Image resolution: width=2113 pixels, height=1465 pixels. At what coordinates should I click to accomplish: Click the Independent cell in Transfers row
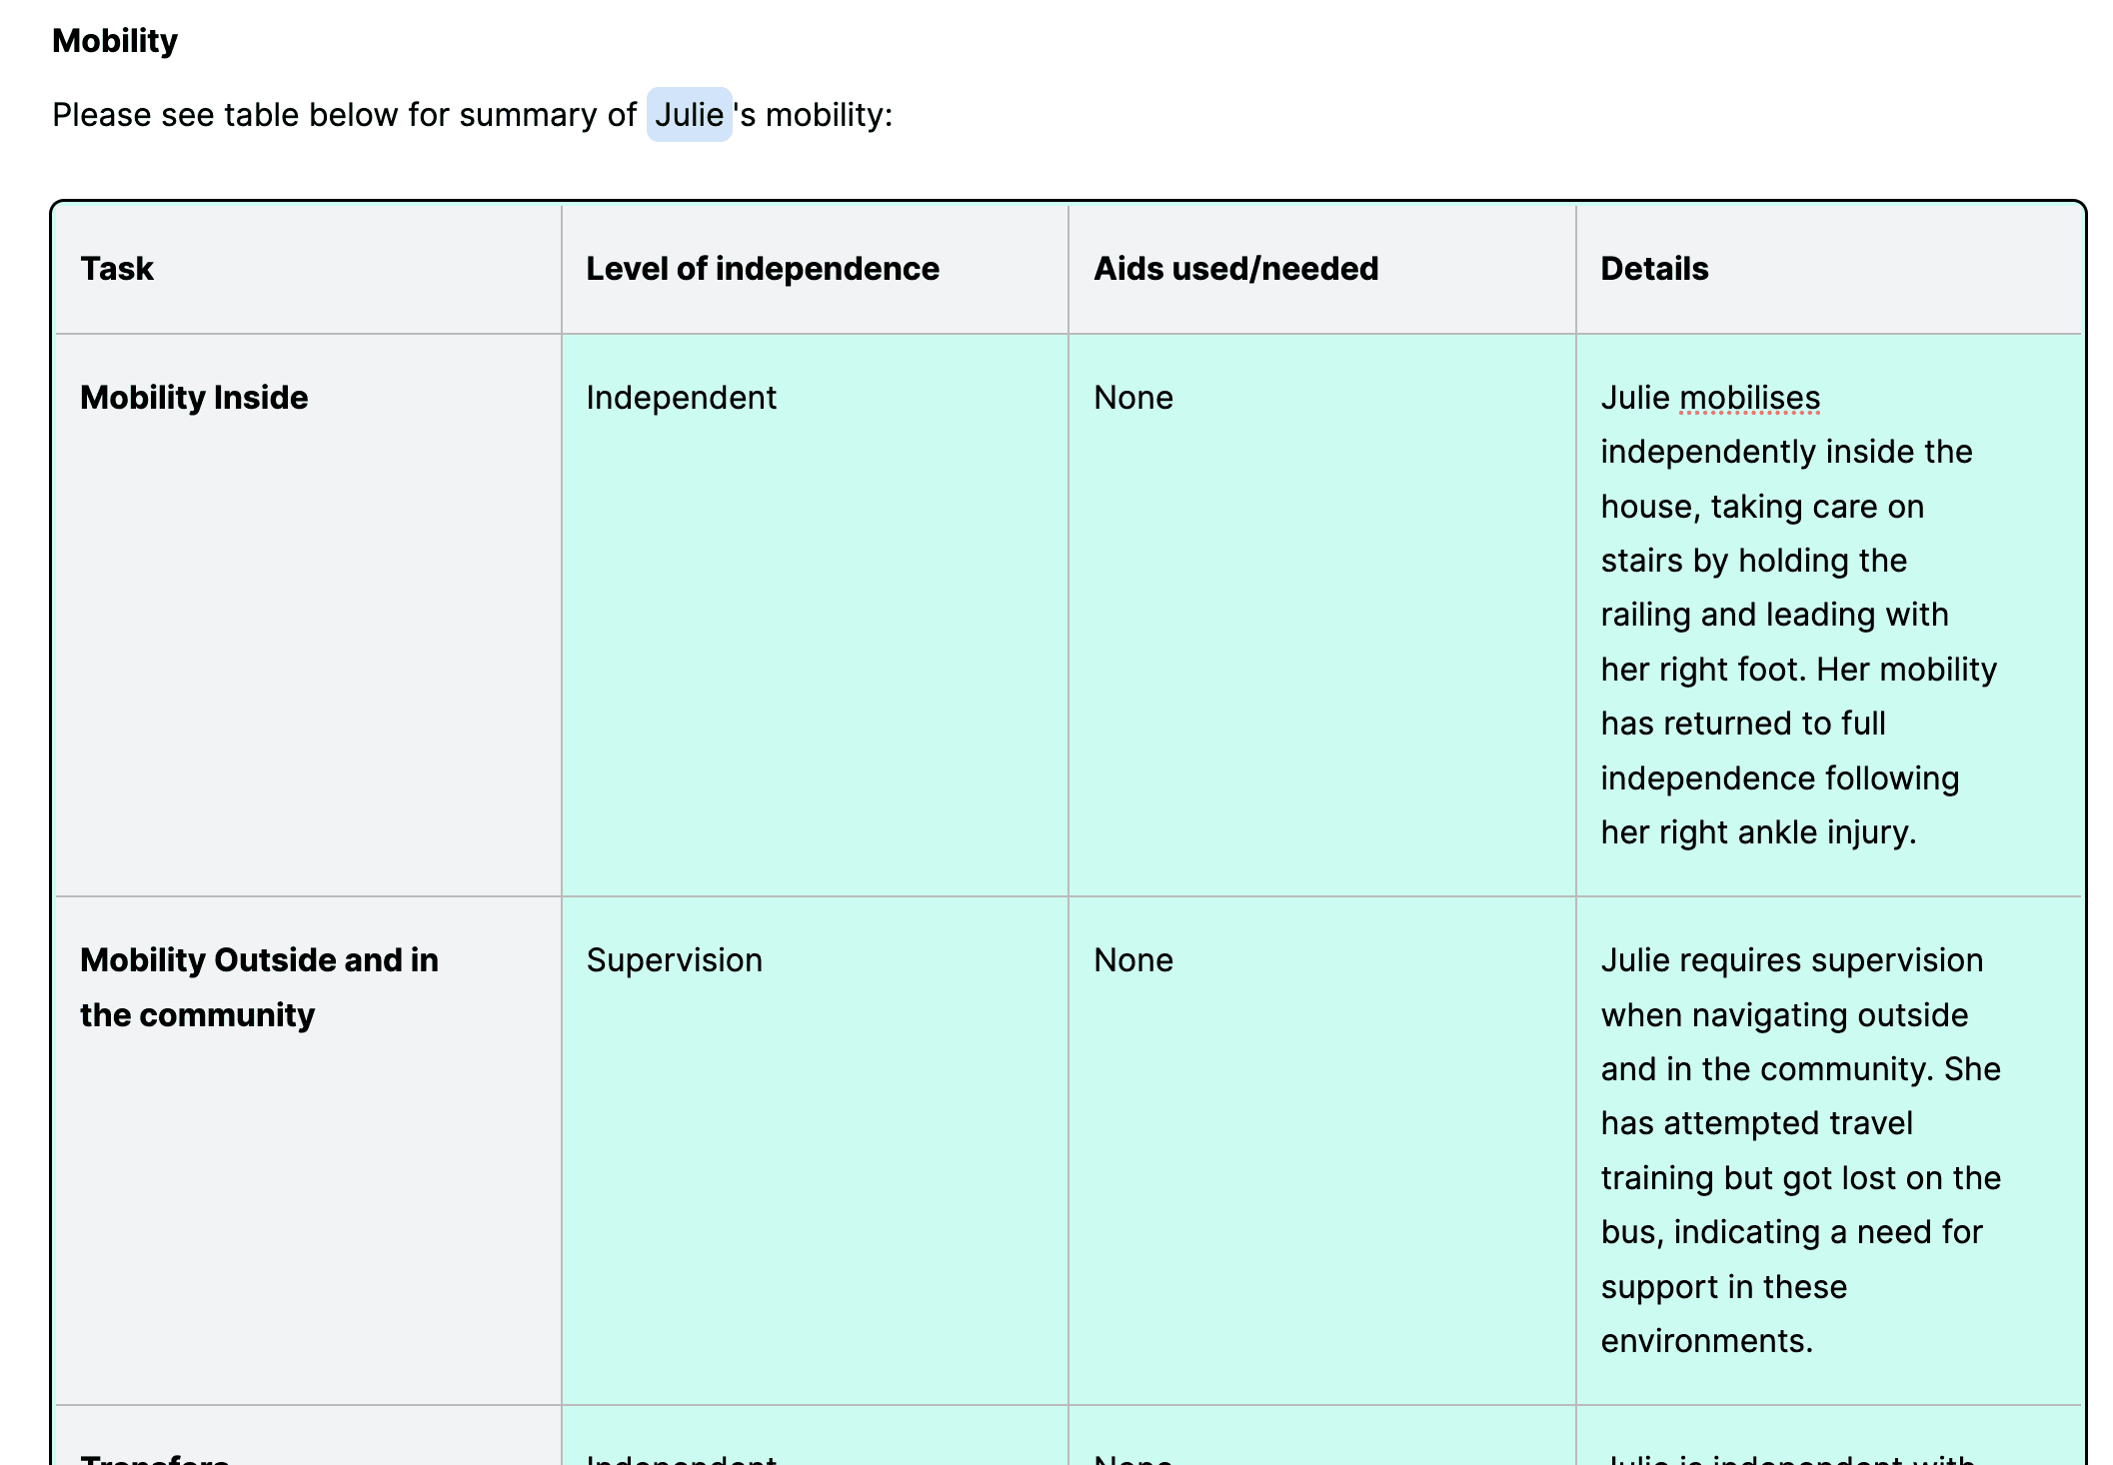[x=681, y=1458]
